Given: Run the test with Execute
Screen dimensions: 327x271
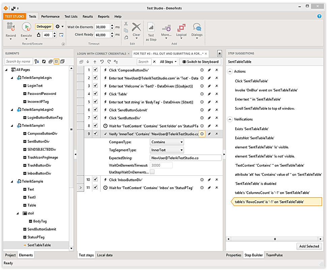Looking at the screenshot, I should (x=27, y=27).
